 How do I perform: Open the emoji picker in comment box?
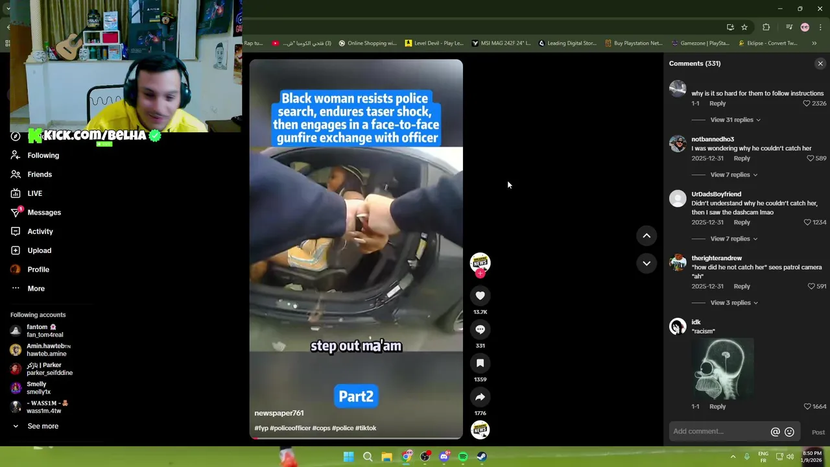coord(789,432)
